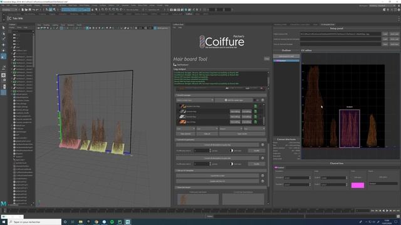Click help icon beside first UV template button
The image size is (401, 225).
263,176
